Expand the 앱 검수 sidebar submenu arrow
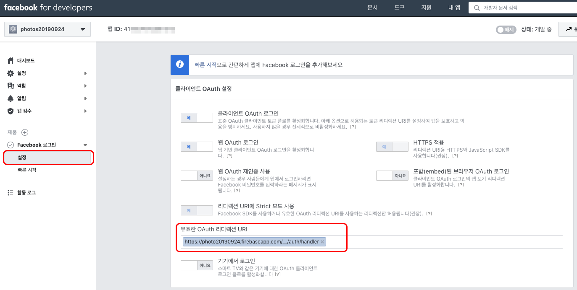 tap(85, 111)
